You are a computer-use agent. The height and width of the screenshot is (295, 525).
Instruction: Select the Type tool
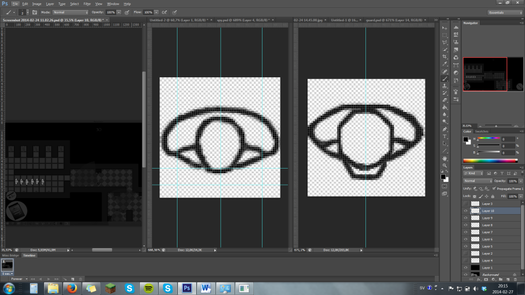tap(445, 137)
